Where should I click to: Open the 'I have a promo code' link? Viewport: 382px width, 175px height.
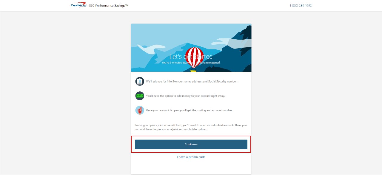click(x=191, y=157)
